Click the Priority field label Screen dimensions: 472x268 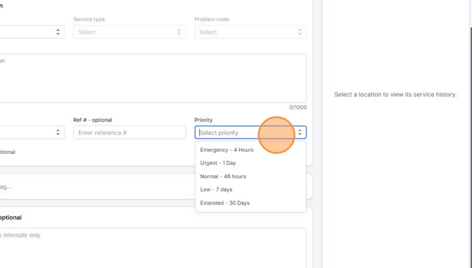pos(204,120)
